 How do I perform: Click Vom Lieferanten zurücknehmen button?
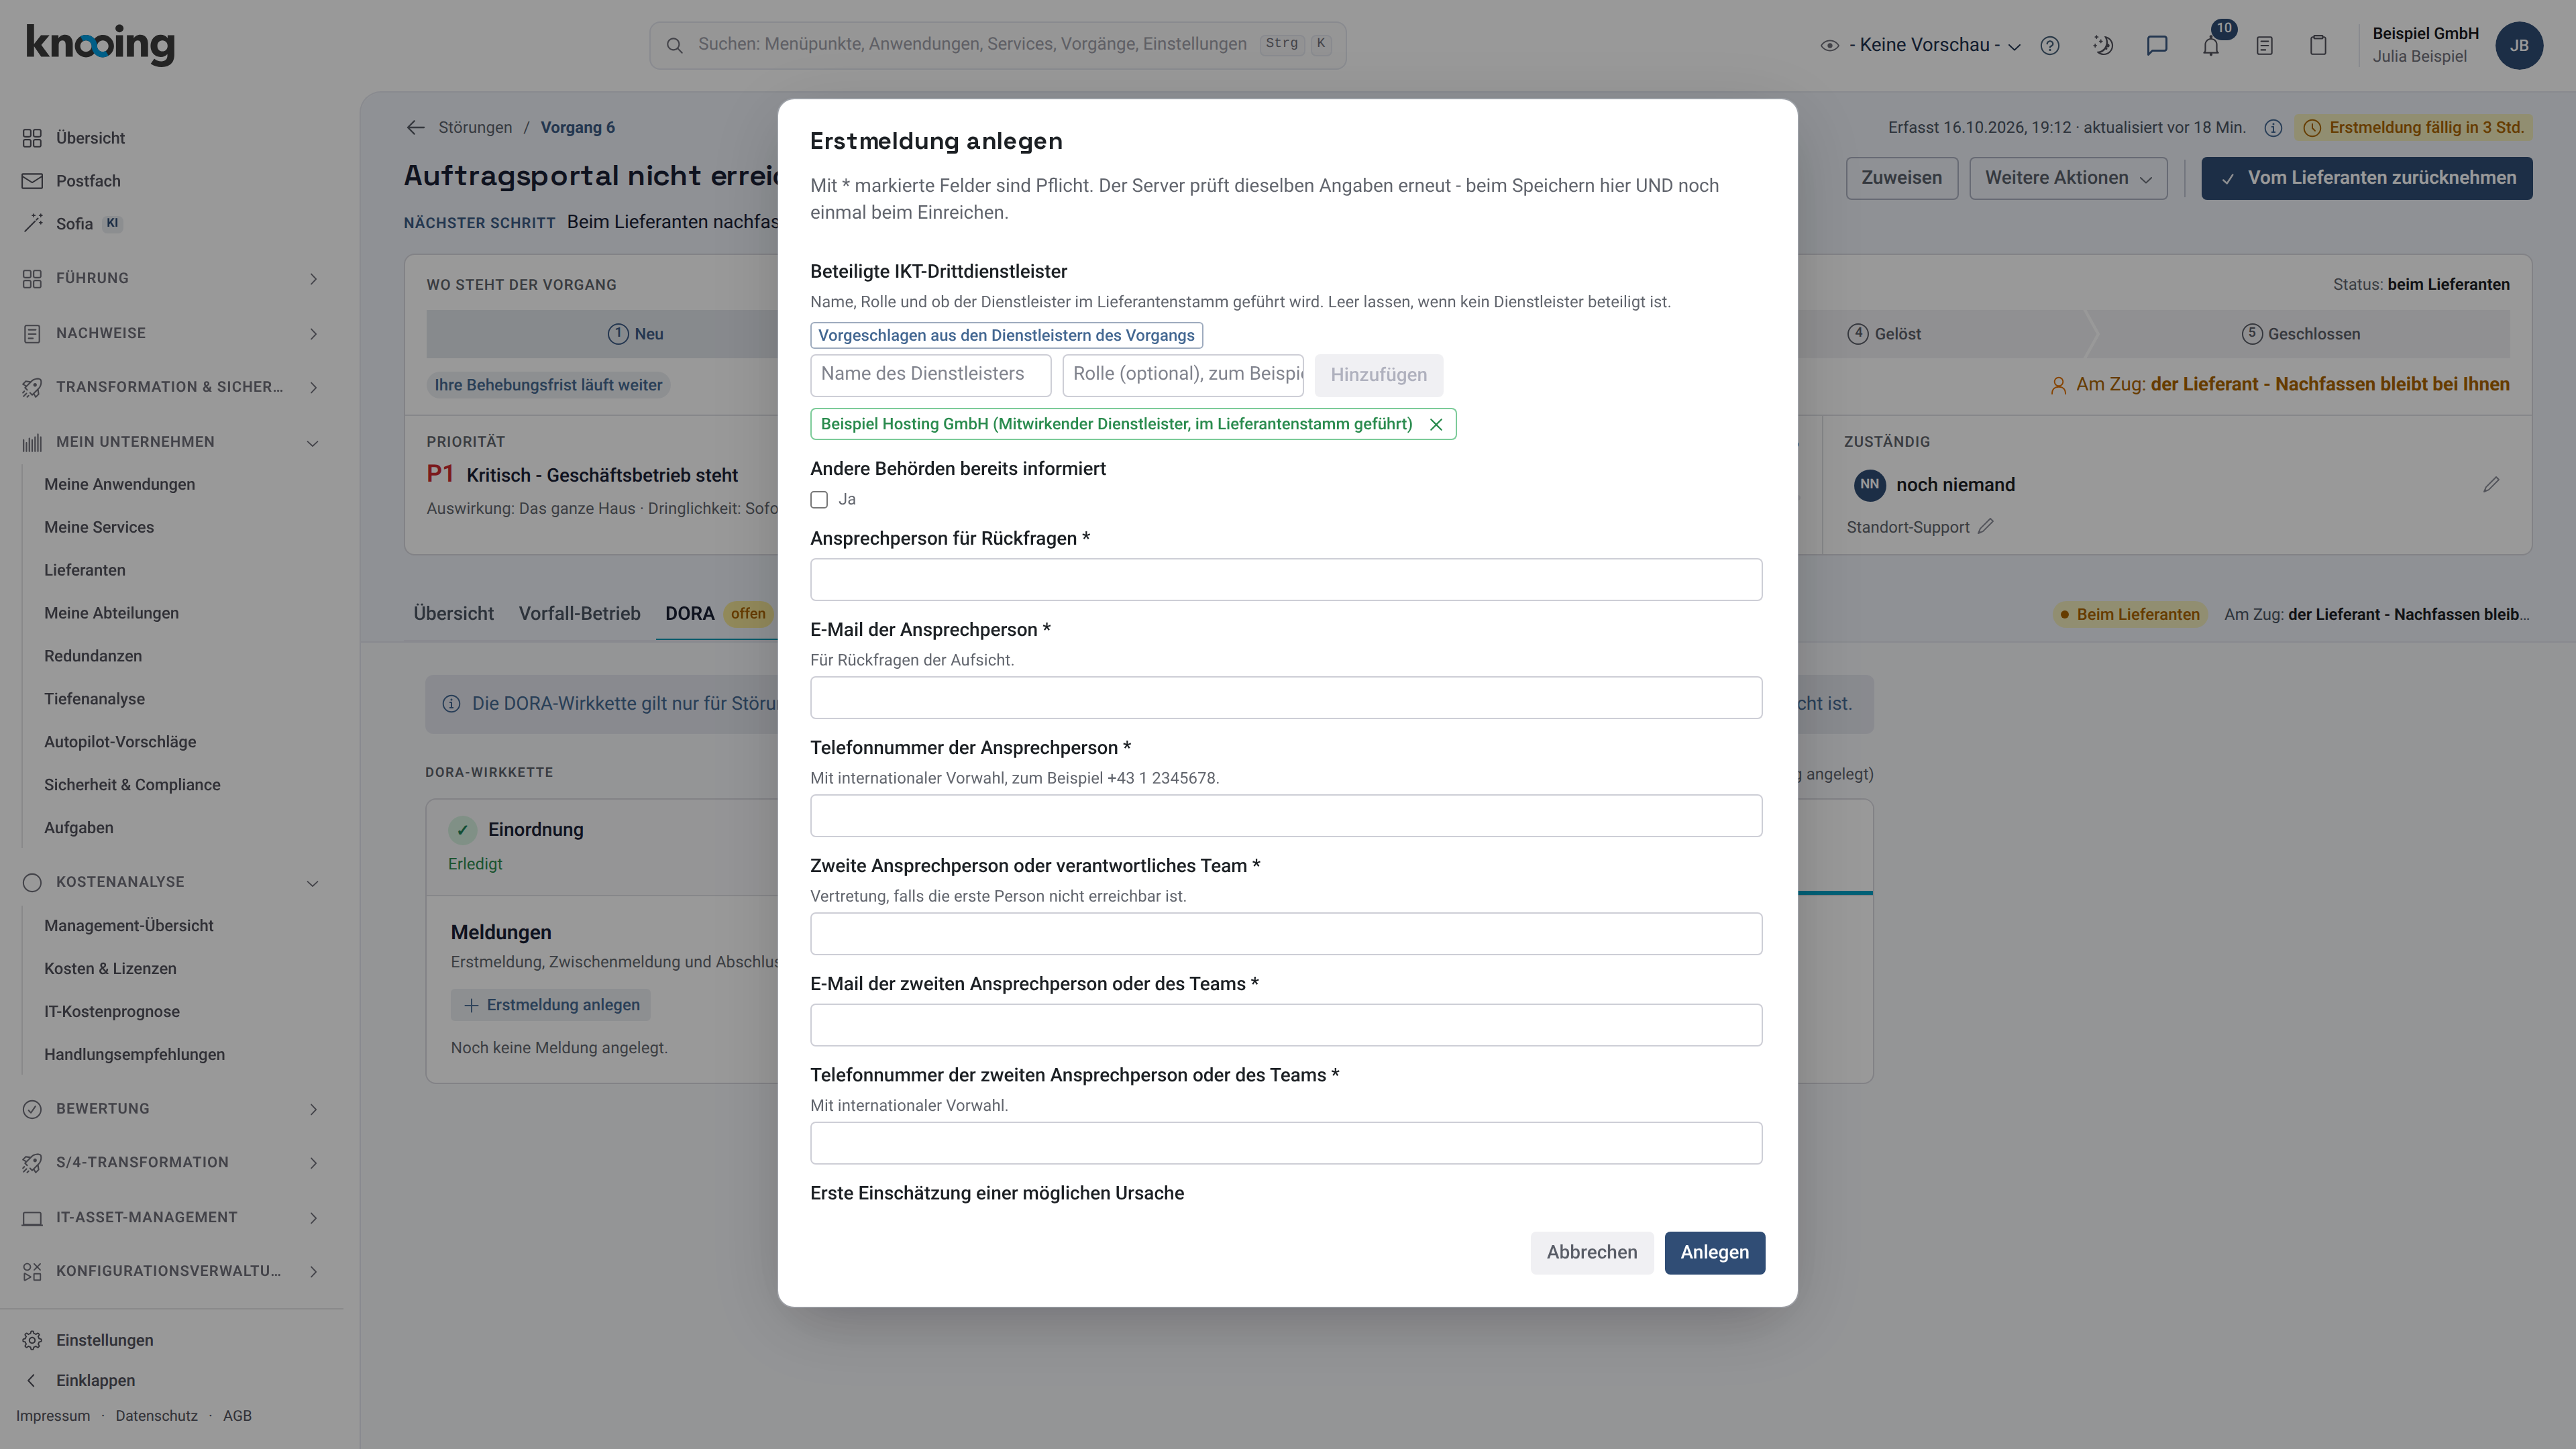click(2366, 178)
